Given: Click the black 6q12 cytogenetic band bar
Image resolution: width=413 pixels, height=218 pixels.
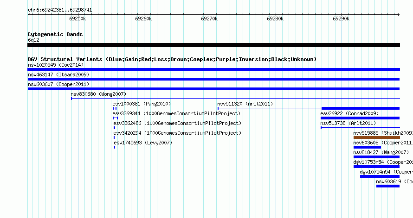Looking at the screenshot, I should [x=213, y=45].
